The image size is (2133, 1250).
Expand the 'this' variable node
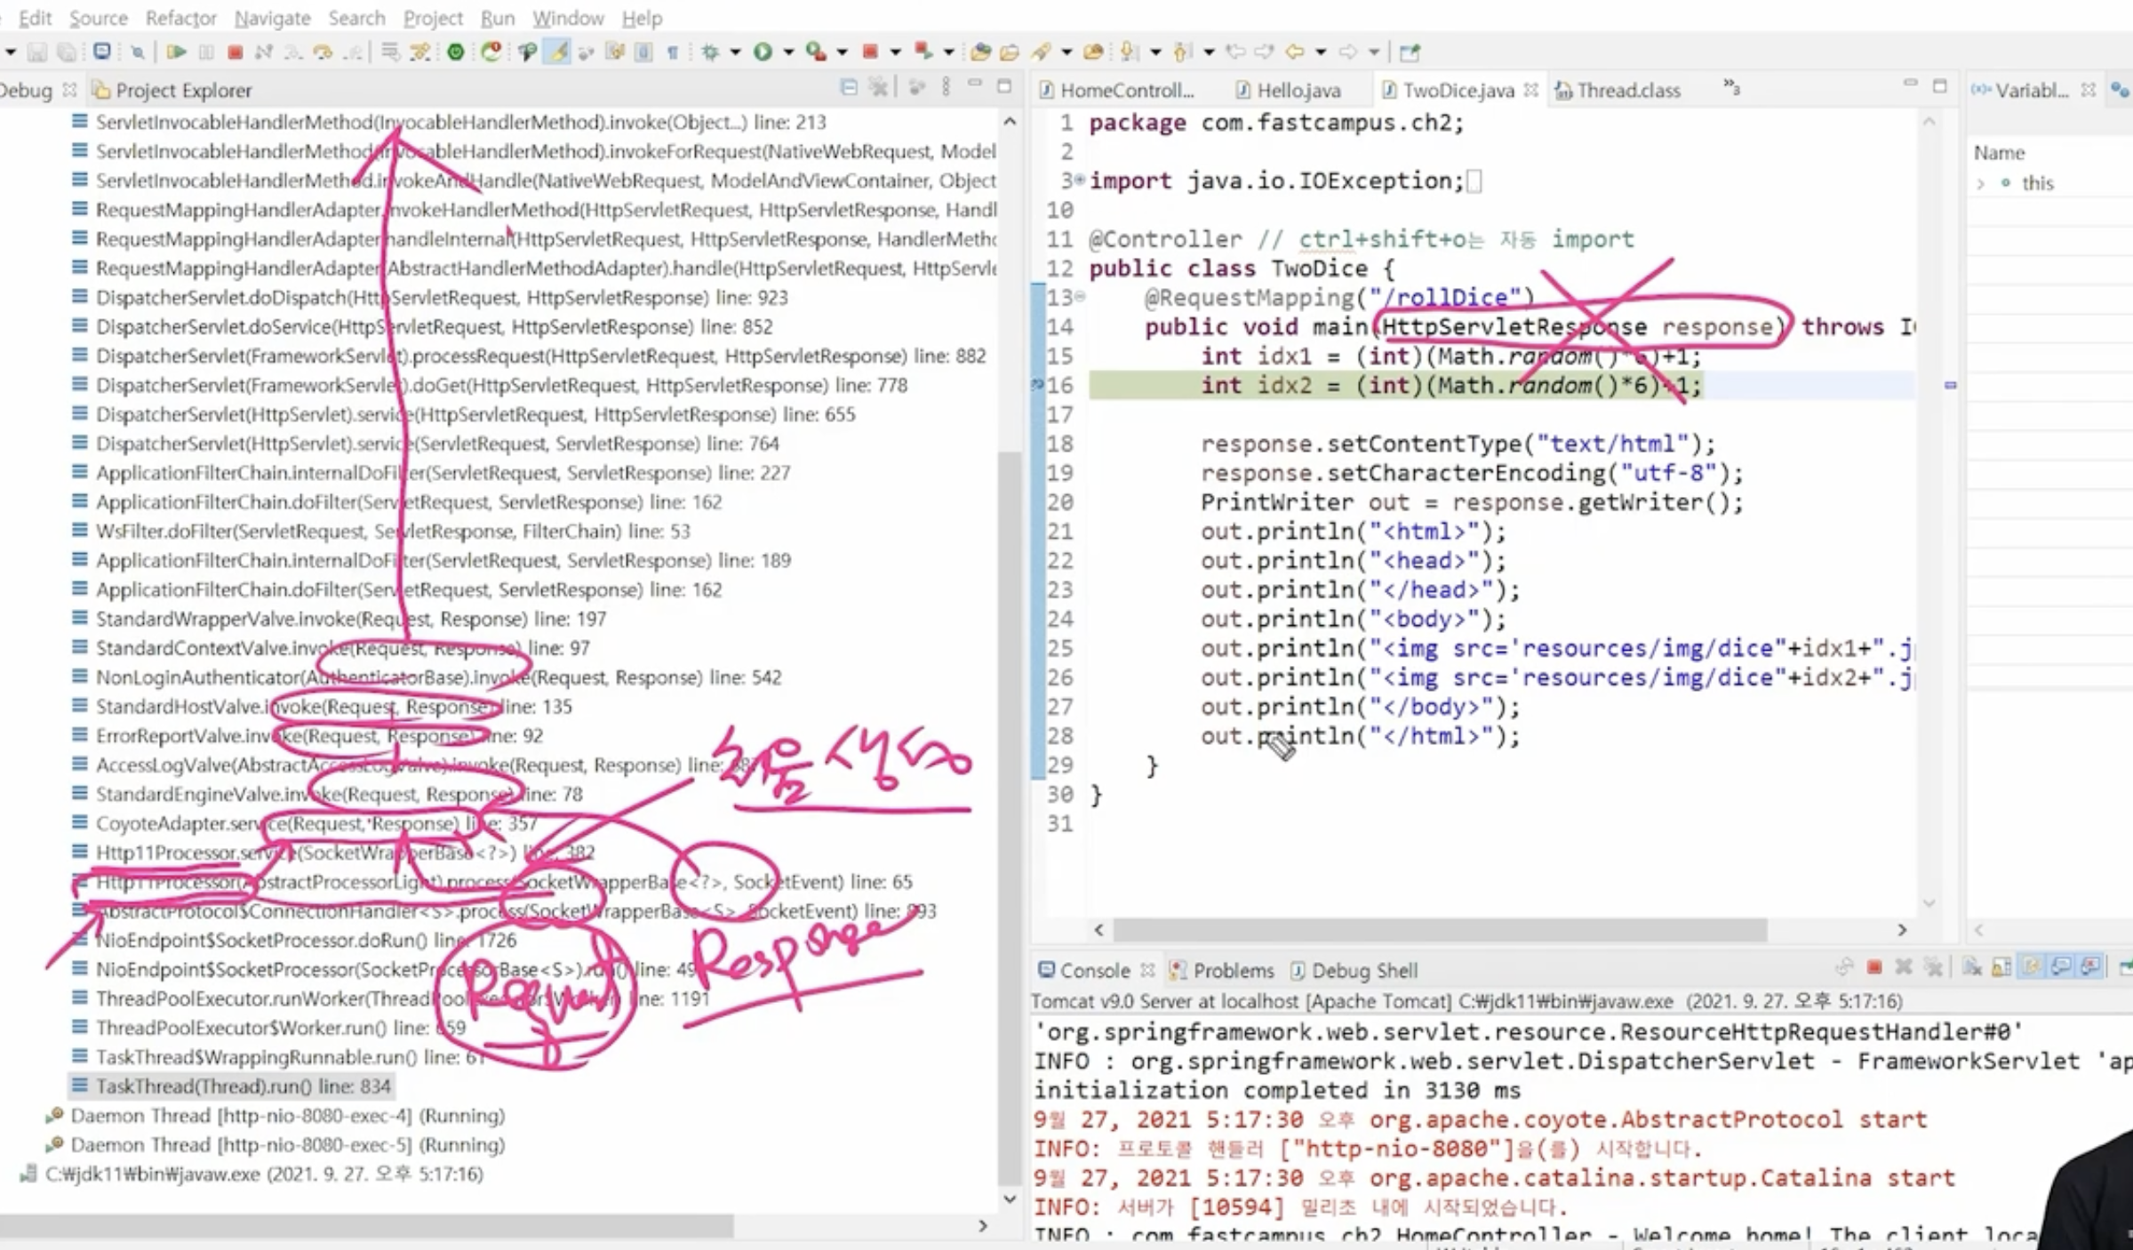pyautogui.click(x=1981, y=184)
